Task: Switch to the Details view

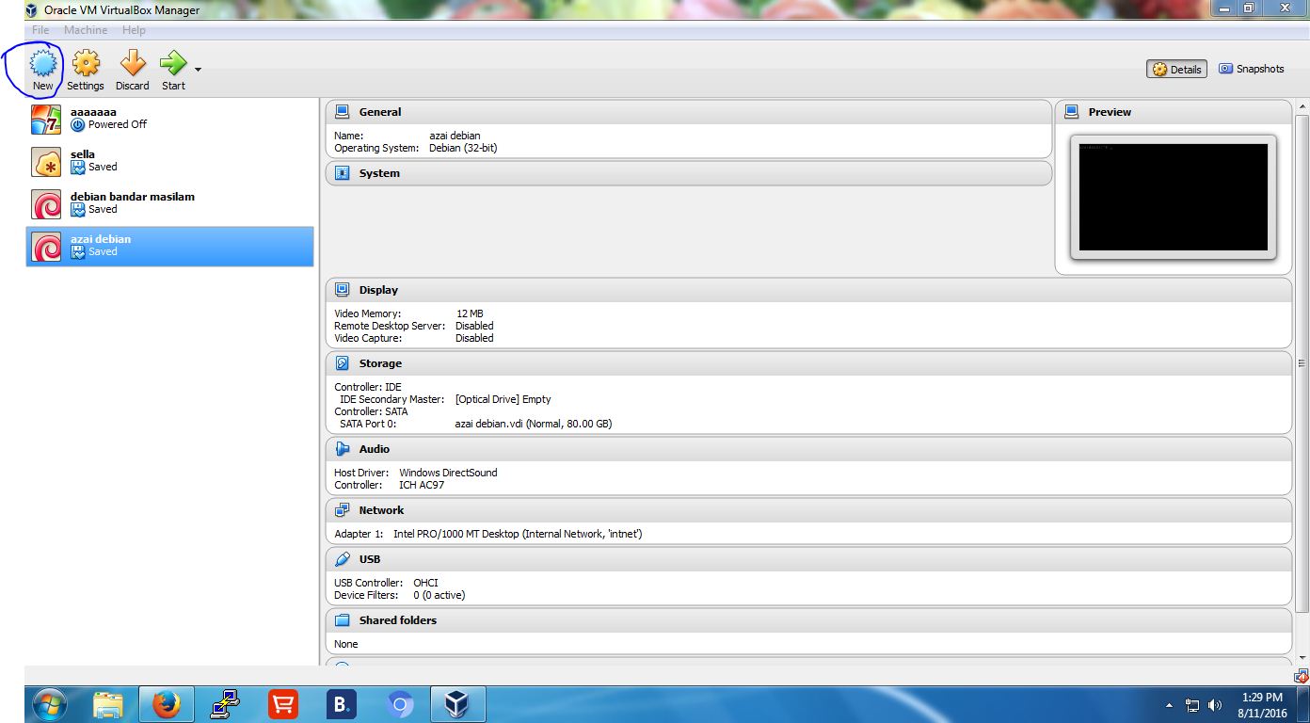Action: point(1175,68)
